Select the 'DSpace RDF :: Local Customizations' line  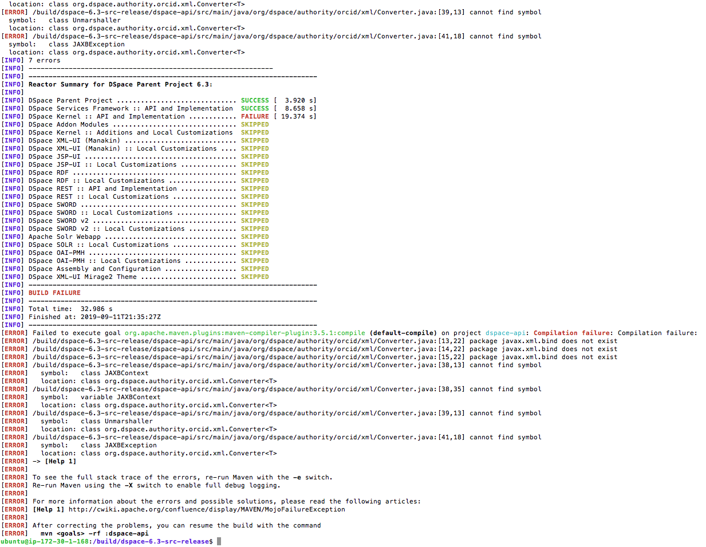coord(135,180)
